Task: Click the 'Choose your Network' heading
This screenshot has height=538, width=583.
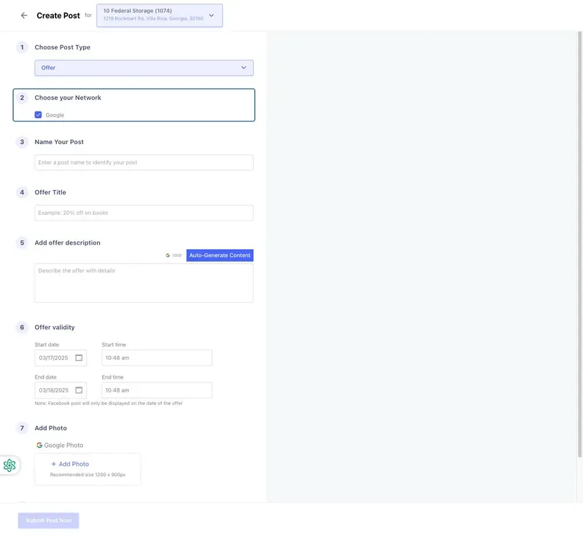Action: click(68, 98)
